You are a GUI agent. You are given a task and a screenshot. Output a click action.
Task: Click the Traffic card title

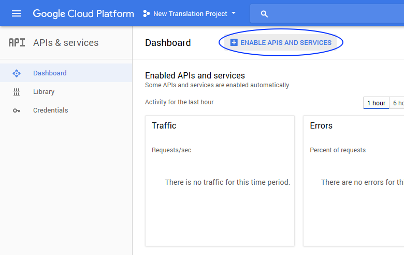click(x=164, y=125)
